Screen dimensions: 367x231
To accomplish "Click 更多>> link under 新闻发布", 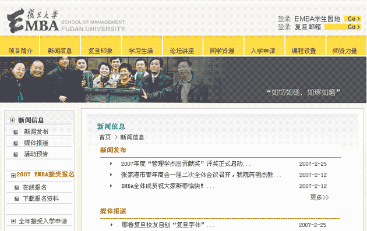I will [319, 198].
